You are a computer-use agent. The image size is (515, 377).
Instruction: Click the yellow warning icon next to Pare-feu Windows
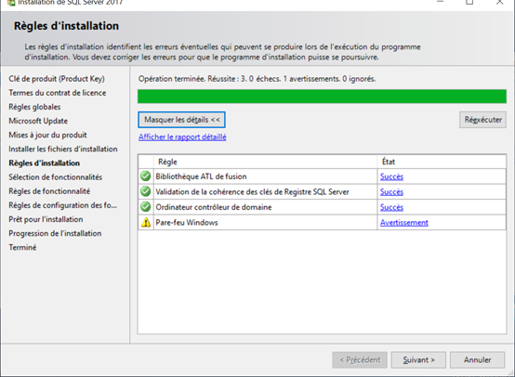(x=146, y=222)
